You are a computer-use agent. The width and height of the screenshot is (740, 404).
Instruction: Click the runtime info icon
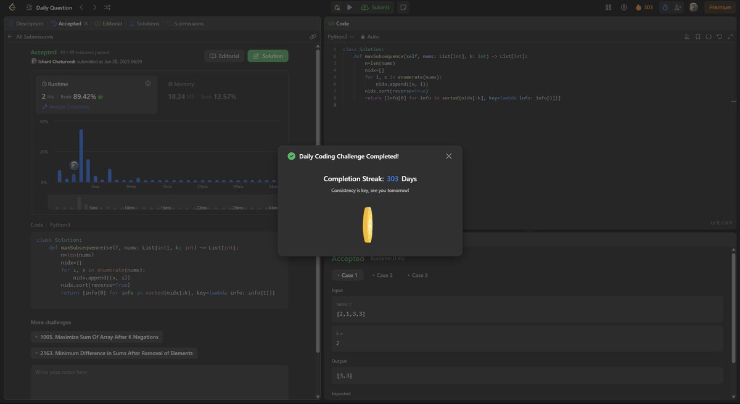coord(147,83)
